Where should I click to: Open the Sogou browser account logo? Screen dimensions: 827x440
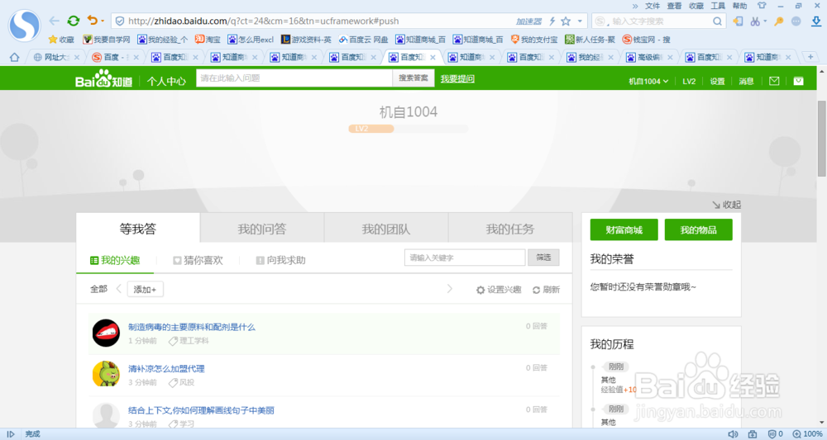(24, 26)
